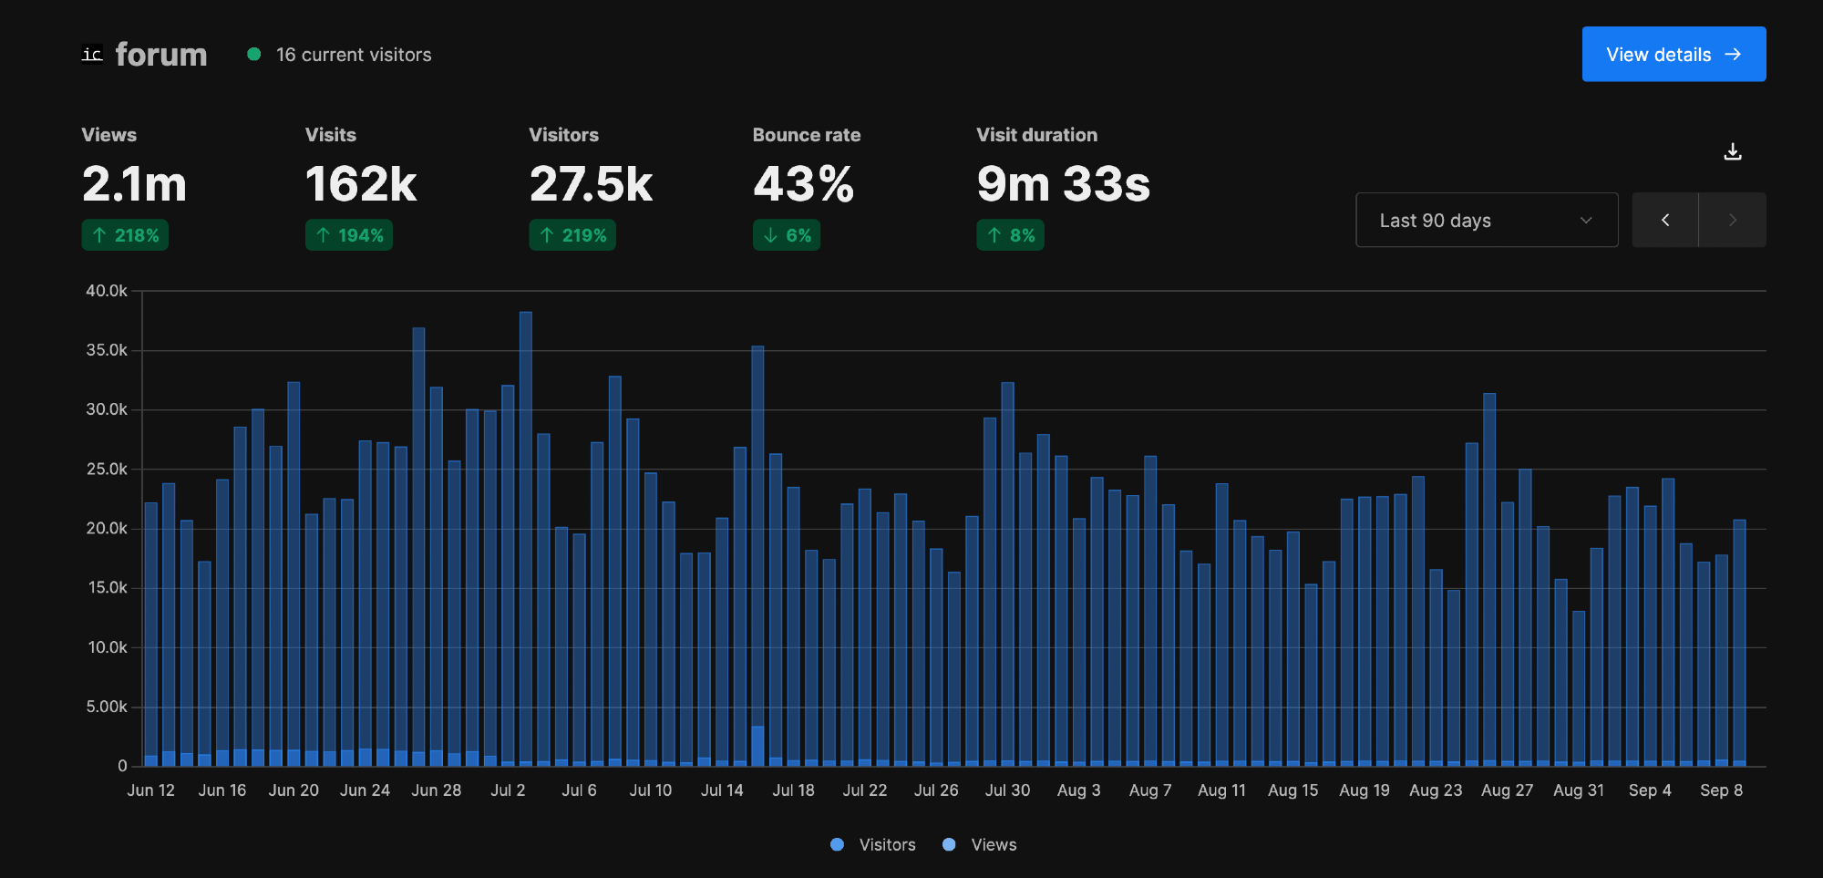Go to previous period with left chevron

1664,220
